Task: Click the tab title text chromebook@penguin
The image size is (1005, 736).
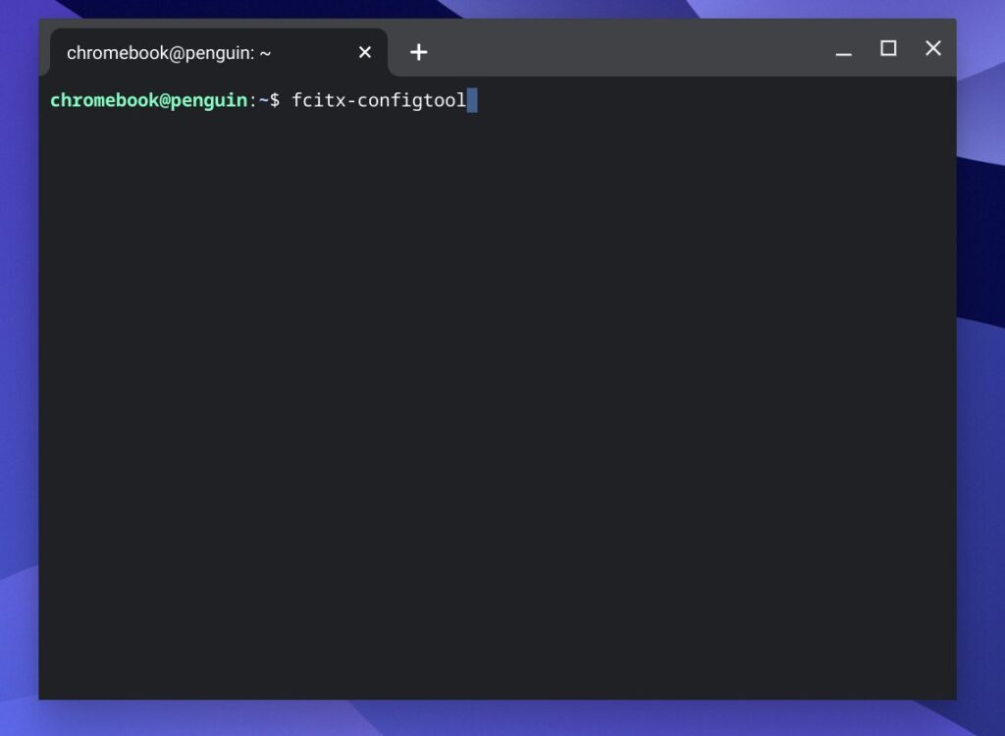Action: point(165,53)
